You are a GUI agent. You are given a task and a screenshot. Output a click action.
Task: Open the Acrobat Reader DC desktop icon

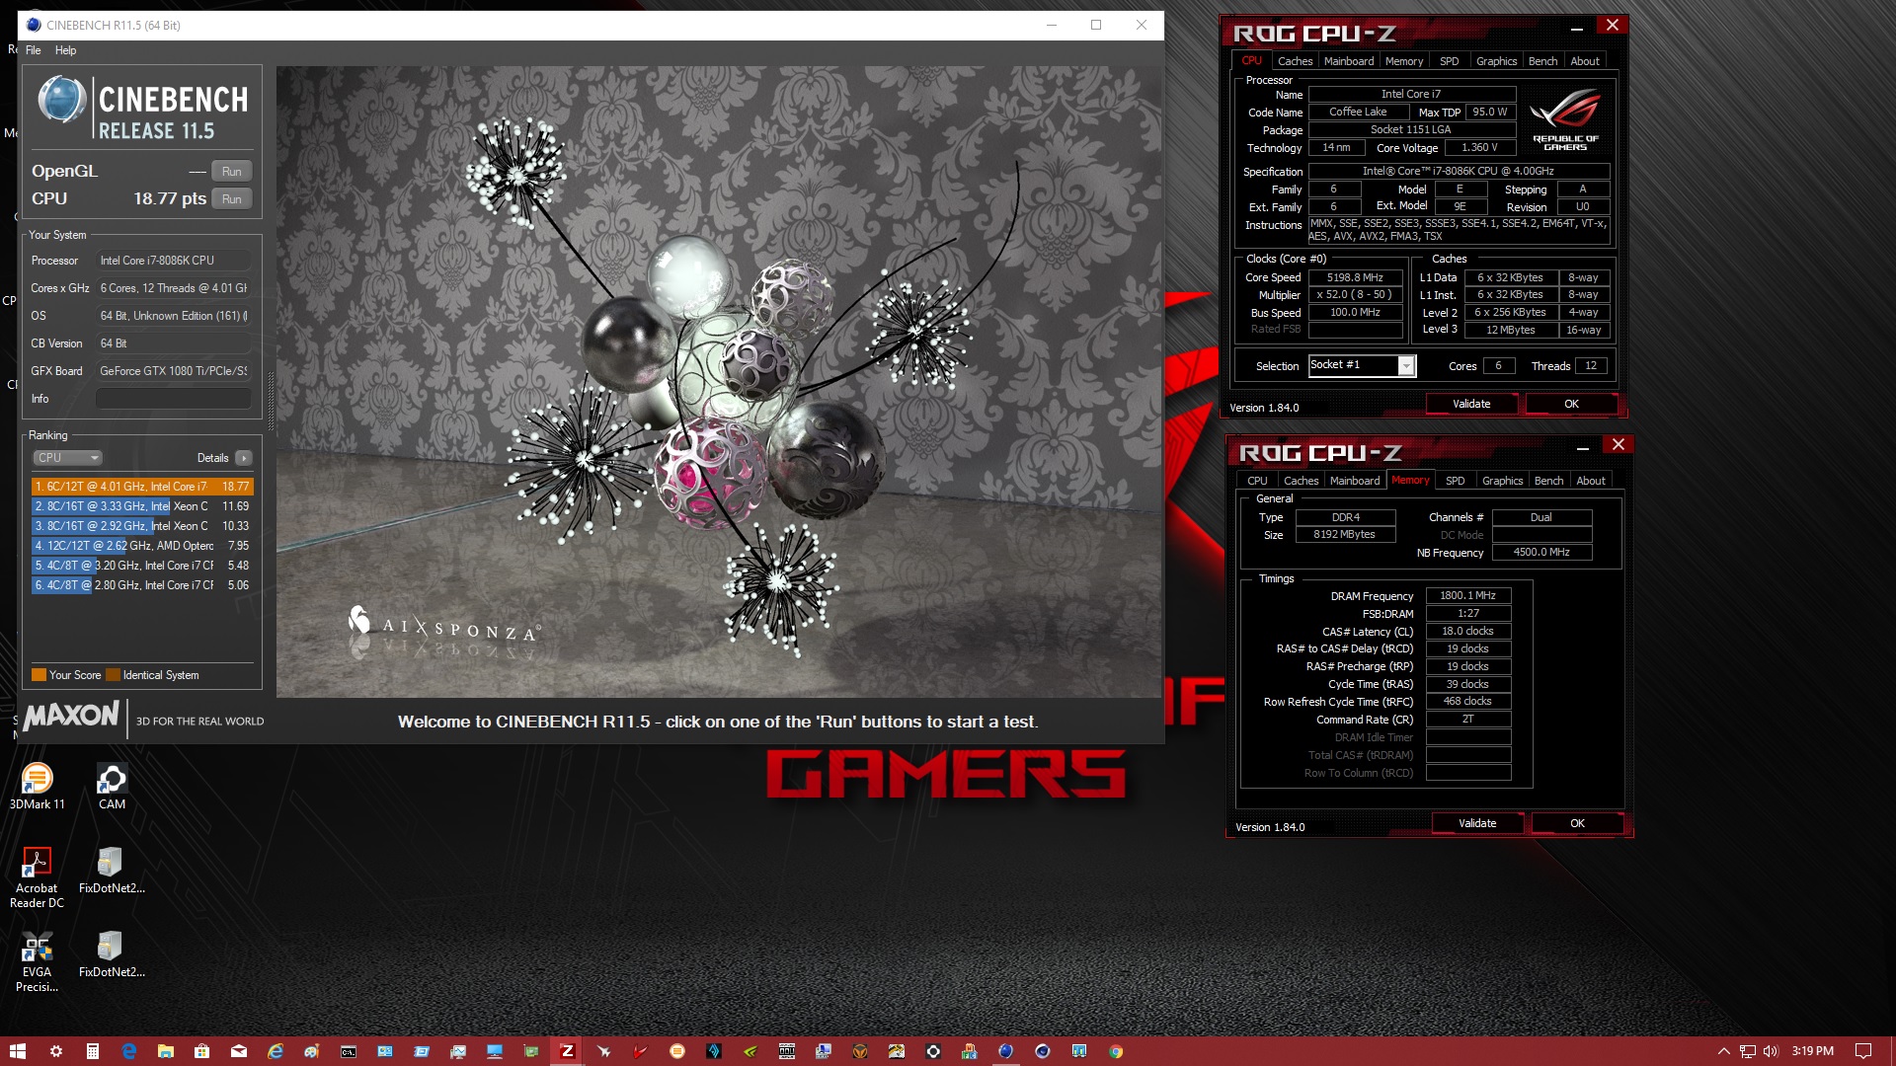(x=37, y=877)
